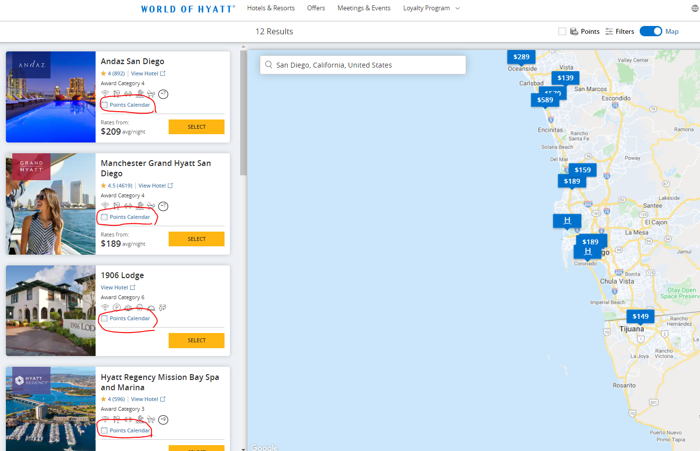Screen dimensions: 700x451
Task: Select Andaz San Diego hotel
Action: (197, 127)
